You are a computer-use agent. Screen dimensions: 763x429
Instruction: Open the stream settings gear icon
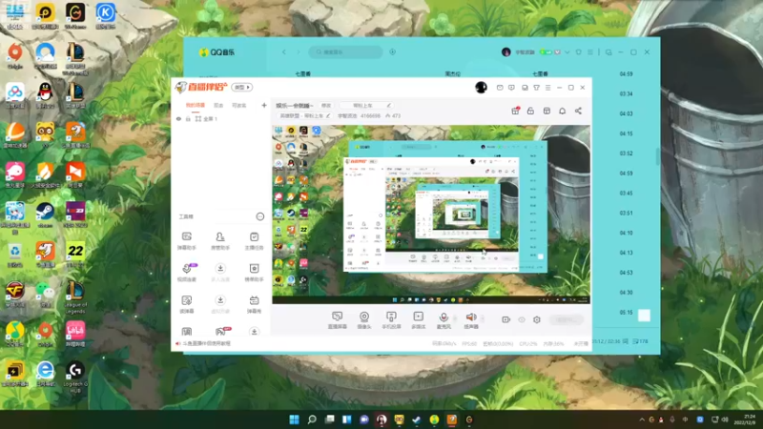click(537, 319)
